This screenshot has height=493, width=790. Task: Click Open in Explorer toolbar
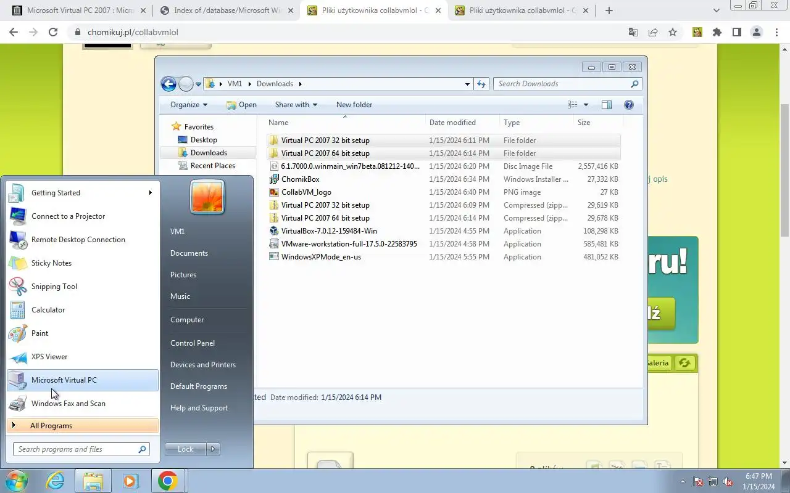(241, 105)
